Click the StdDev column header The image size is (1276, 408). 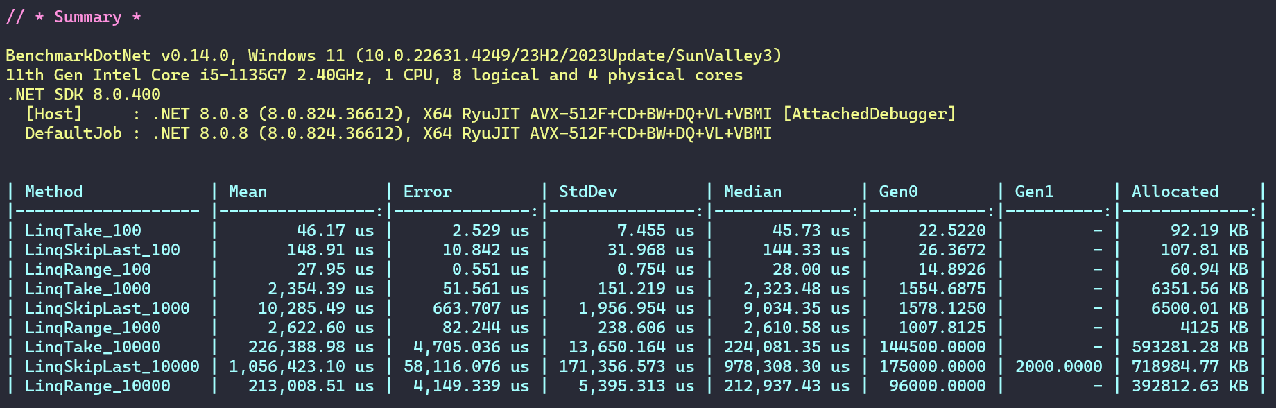click(x=587, y=192)
